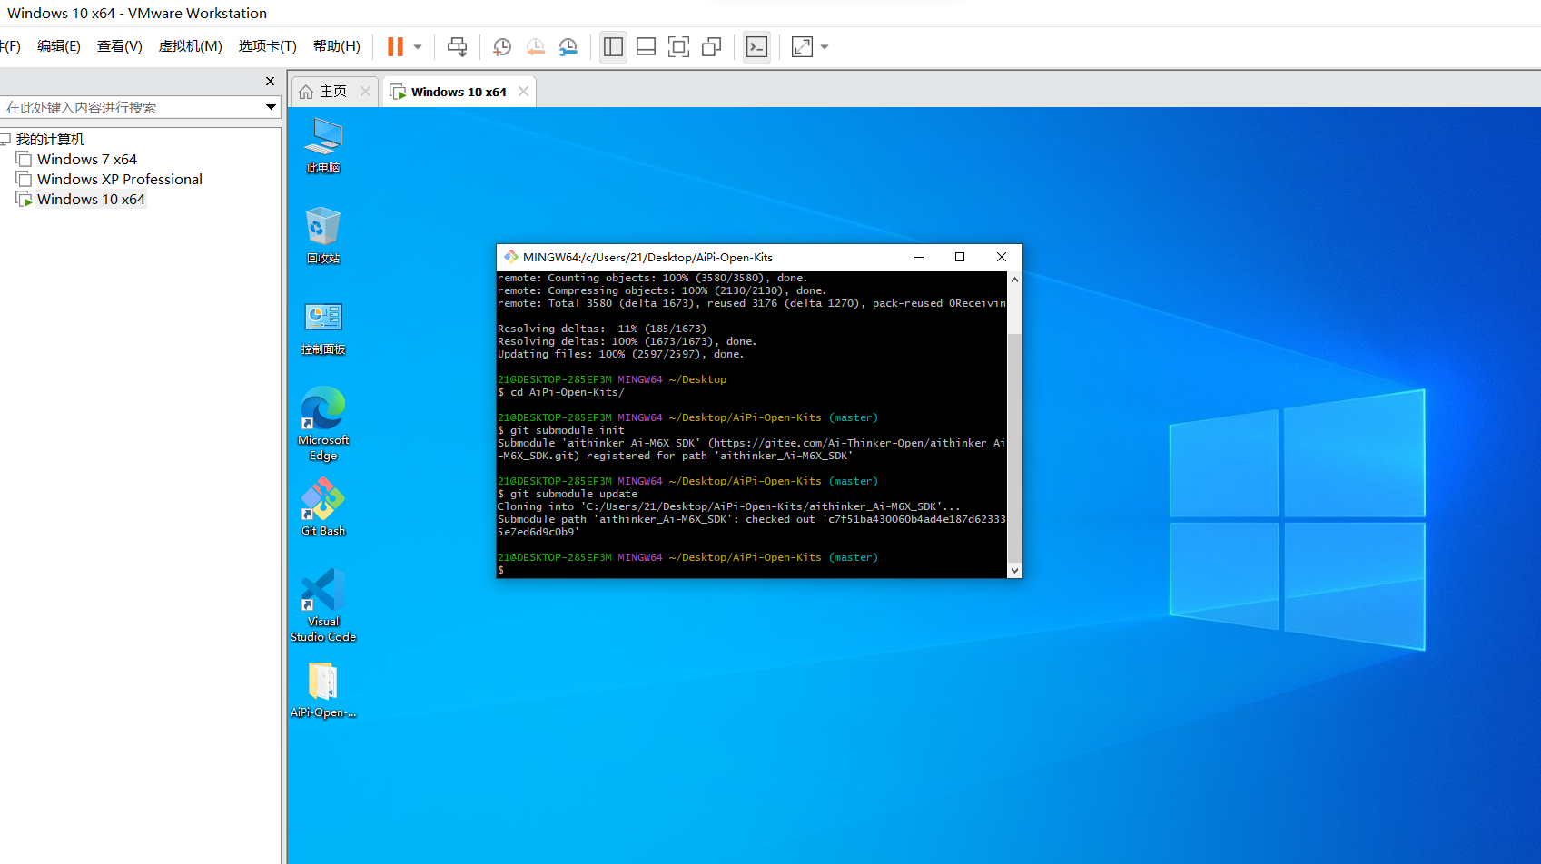Select the 此电脑 desktop icon
This screenshot has height=864, width=1541.
[323, 145]
